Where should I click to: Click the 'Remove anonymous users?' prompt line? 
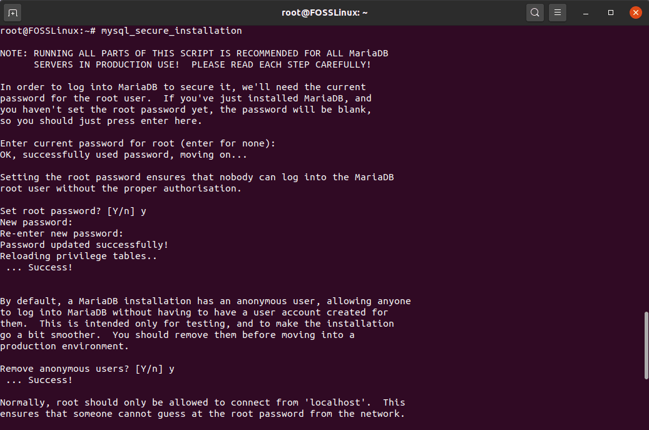tap(86, 369)
